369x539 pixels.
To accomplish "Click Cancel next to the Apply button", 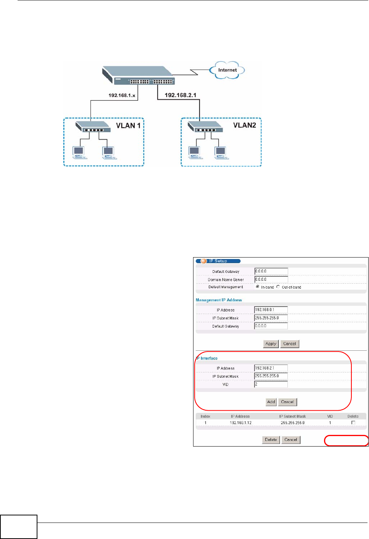I will 290,344.
